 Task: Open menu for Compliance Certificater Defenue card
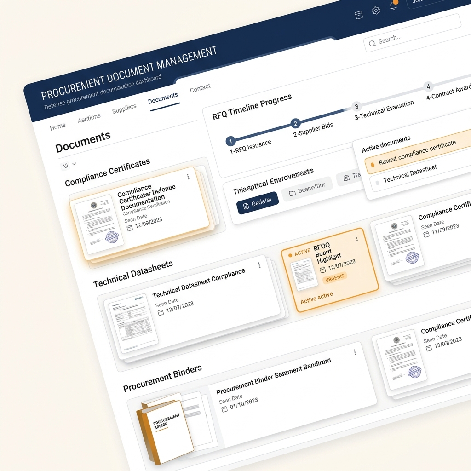pyautogui.click(x=188, y=177)
